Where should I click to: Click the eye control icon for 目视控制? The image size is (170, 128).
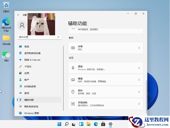pyautogui.click(x=73, y=104)
